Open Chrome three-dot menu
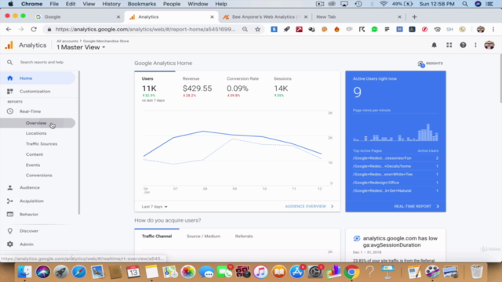The height and width of the screenshot is (282, 502). click(x=493, y=30)
